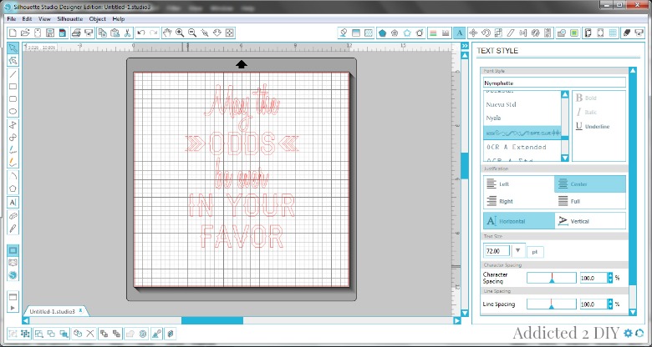Viewport: 652px width, 347px height.
Task: Open file folder icon
Action: tap(25, 33)
